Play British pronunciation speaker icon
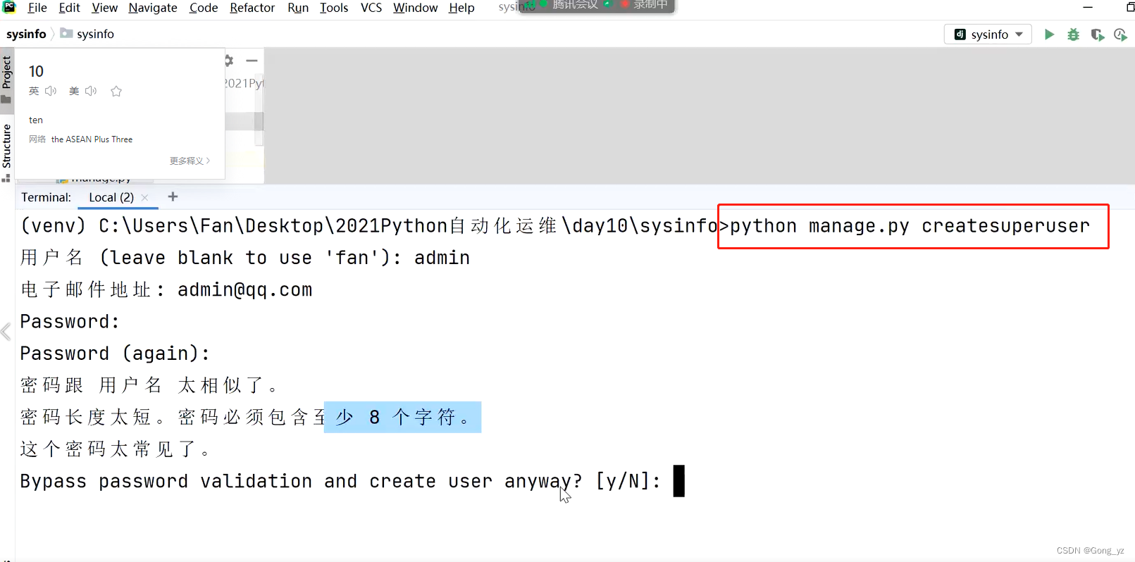This screenshot has height=562, width=1135. (x=51, y=91)
